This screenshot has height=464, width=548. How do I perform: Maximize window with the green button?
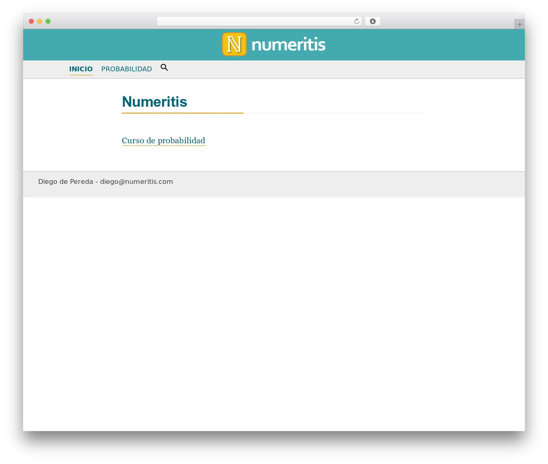pyautogui.click(x=48, y=21)
